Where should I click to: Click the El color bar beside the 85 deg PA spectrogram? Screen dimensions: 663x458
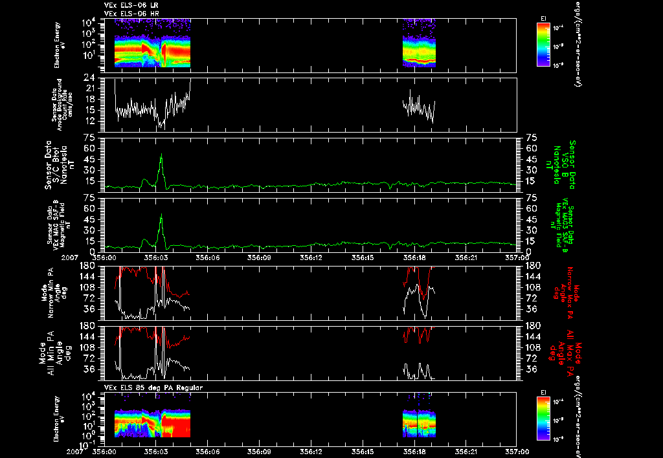coord(543,419)
